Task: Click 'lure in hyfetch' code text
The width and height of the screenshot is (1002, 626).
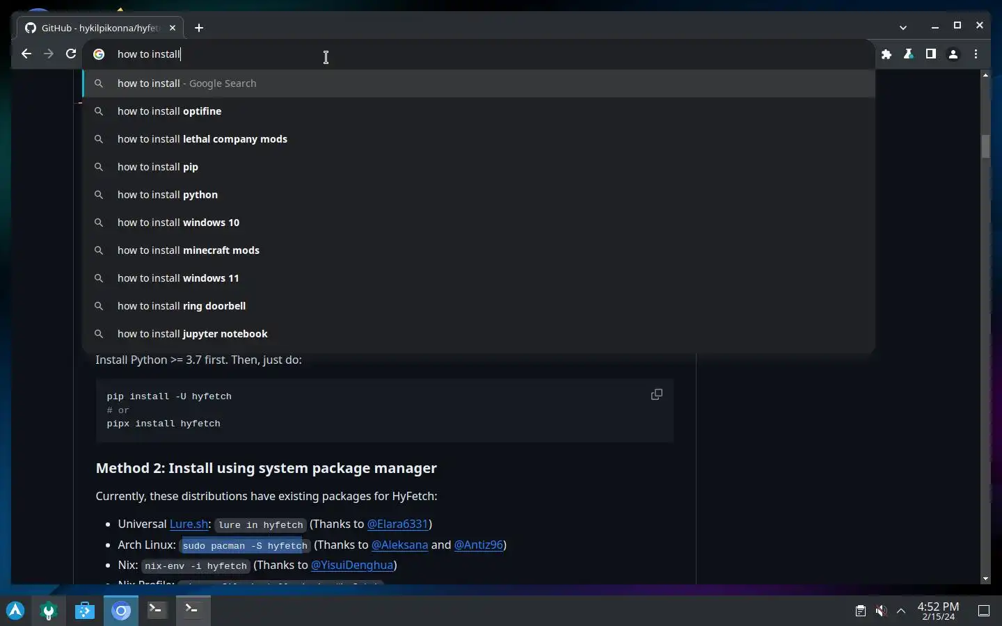Action: tap(261, 525)
